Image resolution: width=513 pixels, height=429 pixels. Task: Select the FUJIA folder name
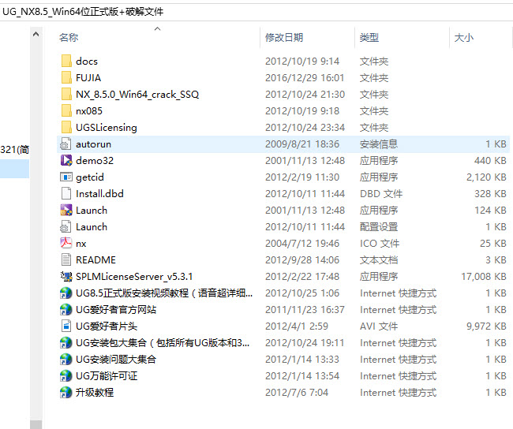point(88,78)
